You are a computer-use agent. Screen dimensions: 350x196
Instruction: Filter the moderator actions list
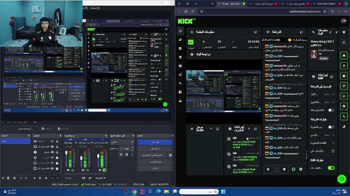(x=249, y=129)
